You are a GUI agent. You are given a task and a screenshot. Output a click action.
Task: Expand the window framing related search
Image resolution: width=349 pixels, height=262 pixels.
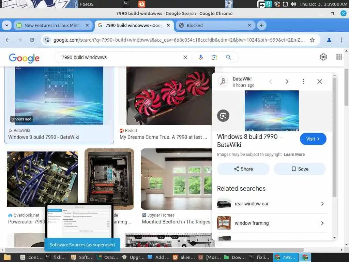click(272, 223)
